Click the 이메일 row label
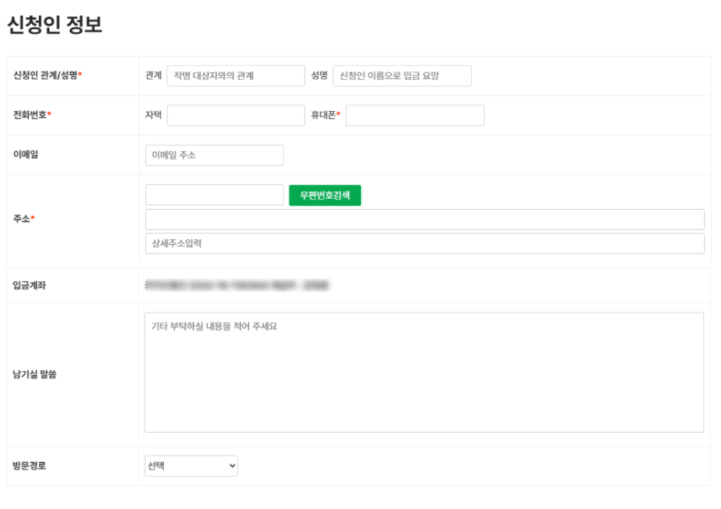The width and height of the screenshot is (721, 509). 25,155
